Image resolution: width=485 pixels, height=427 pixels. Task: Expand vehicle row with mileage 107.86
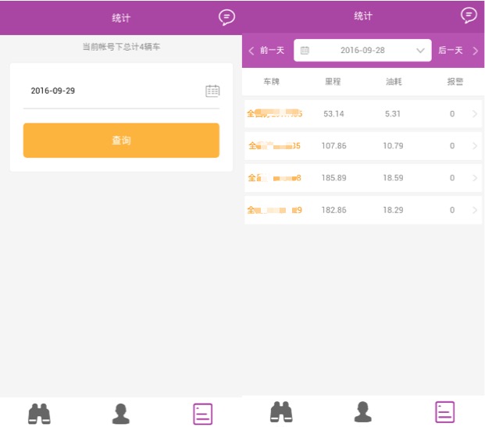tap(475, 146)
